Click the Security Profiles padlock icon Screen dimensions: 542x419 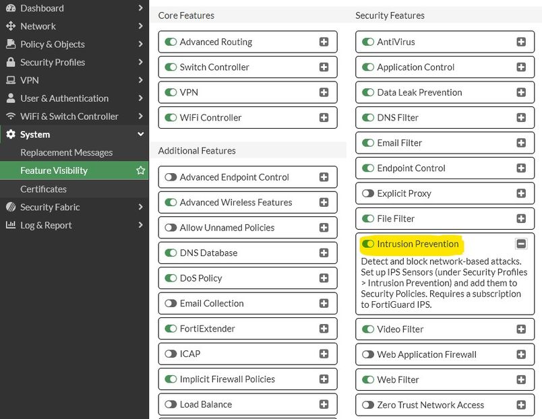[10, 62]
